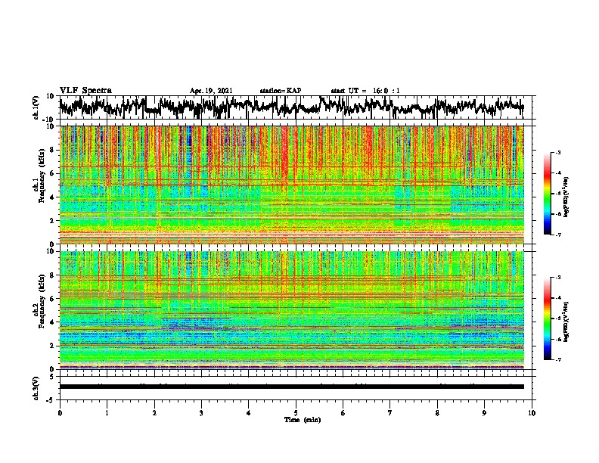Click the "4" kHz tick on ch.2 spectrogram axis
Screen dimensions: 599x463
click(x=53, y=322)
